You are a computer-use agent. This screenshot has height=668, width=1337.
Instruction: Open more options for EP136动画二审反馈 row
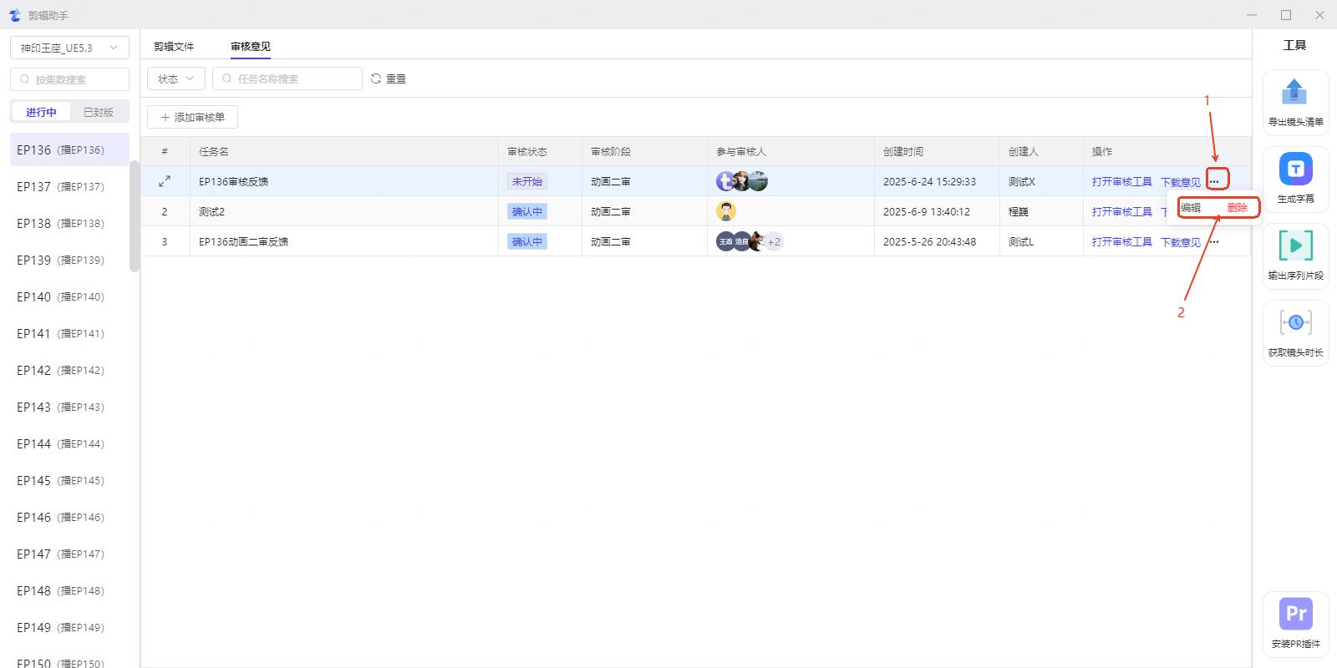click(x=1214, y=242)
